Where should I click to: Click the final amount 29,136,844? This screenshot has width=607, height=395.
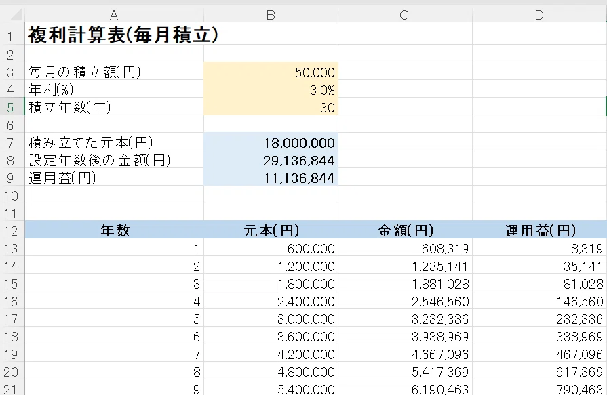271,159
